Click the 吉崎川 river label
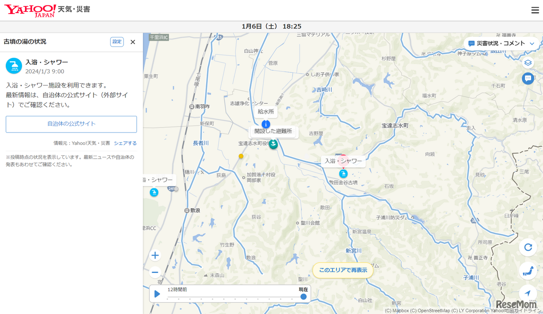543x314 pixels. (325, 90)
